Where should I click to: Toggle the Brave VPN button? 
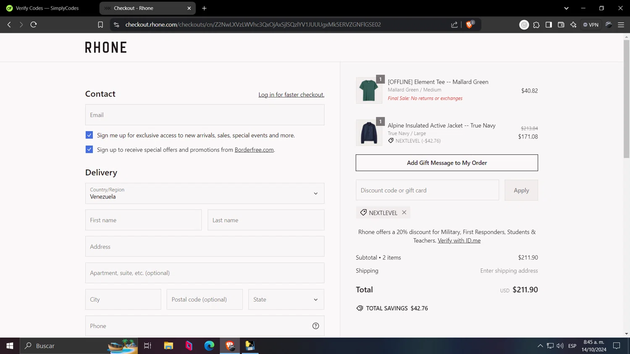click(591, 25)
